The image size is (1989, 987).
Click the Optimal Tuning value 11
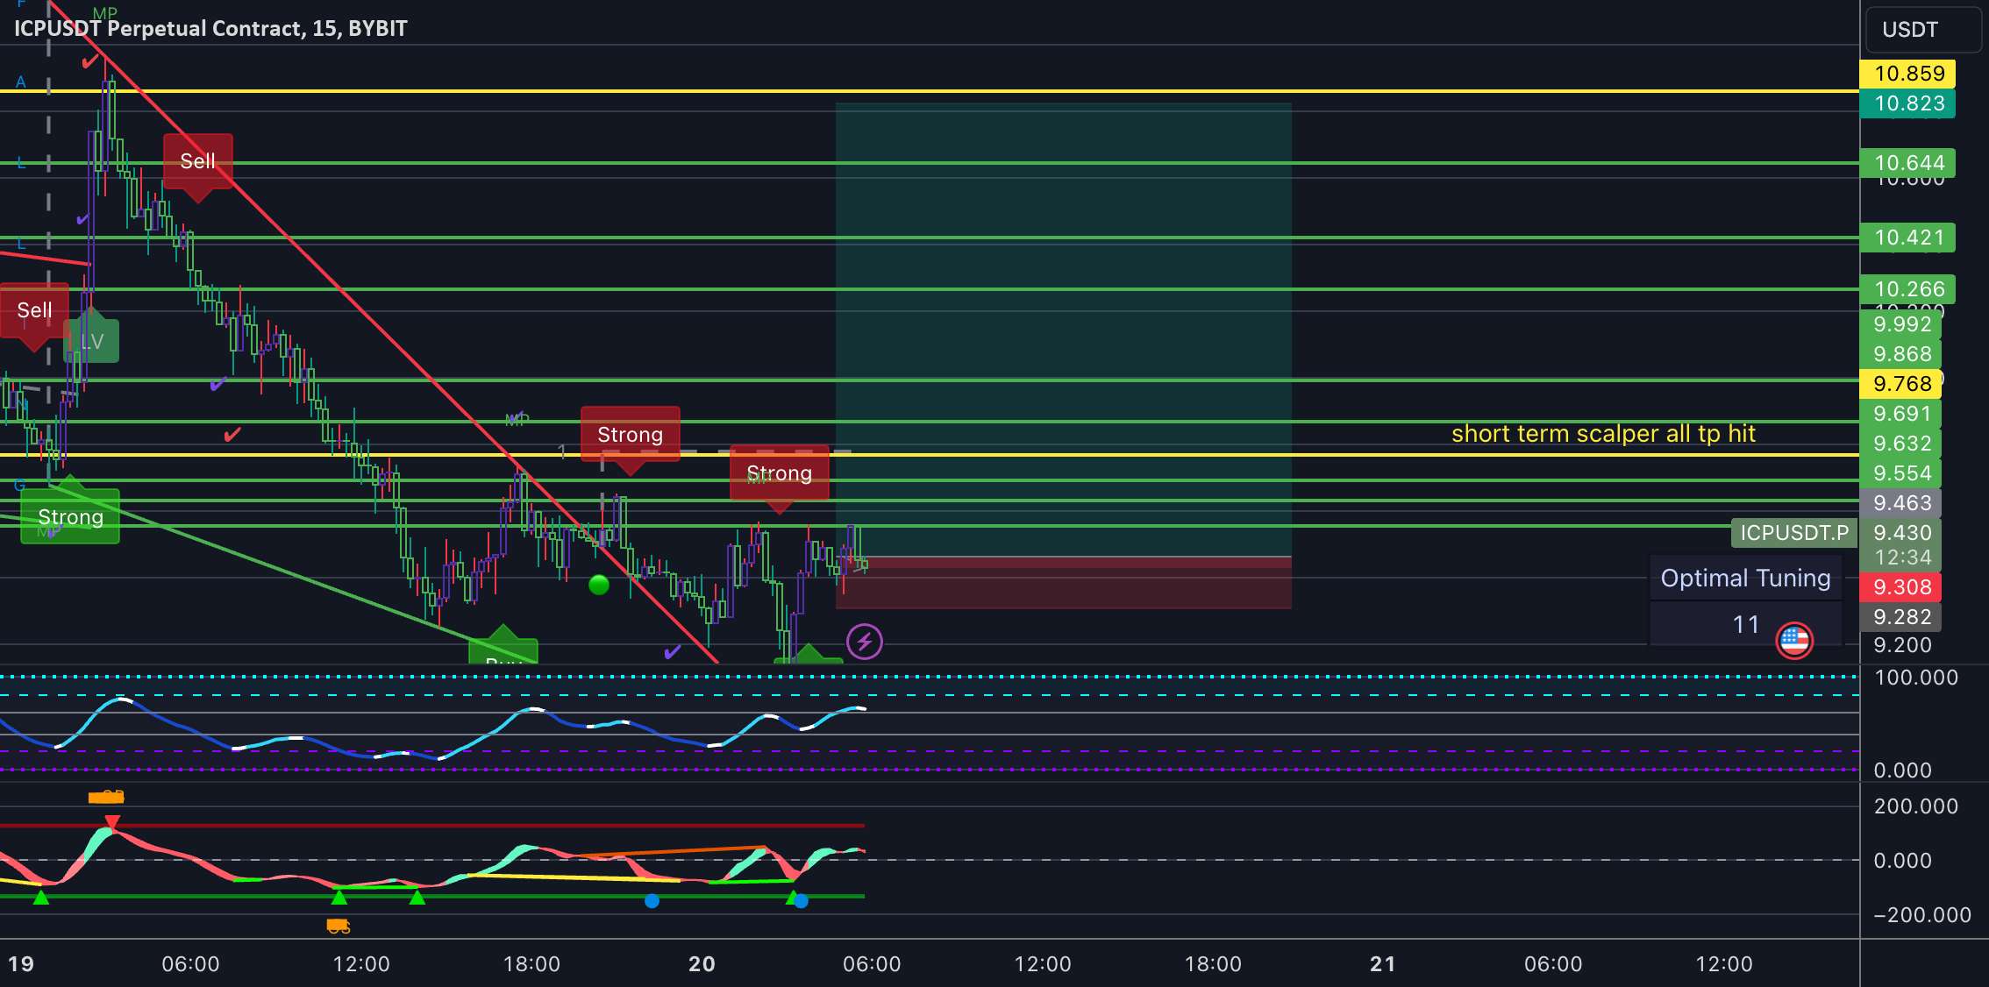[1745, 624]
